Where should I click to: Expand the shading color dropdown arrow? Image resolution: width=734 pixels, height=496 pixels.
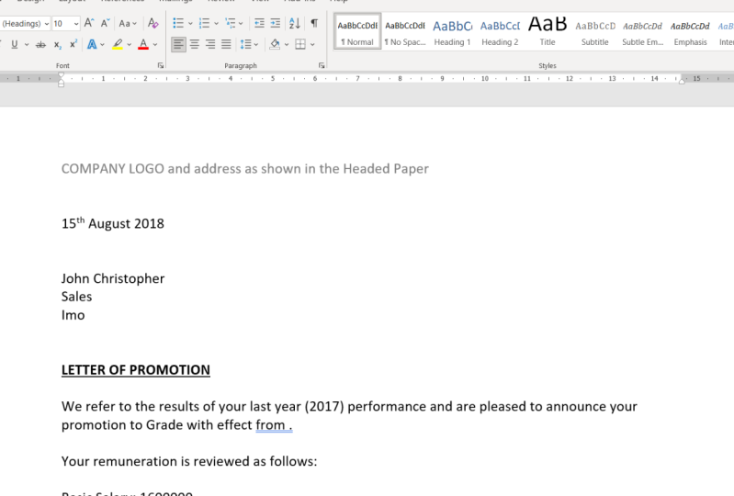pyautogui.click(x=287, y=44)
